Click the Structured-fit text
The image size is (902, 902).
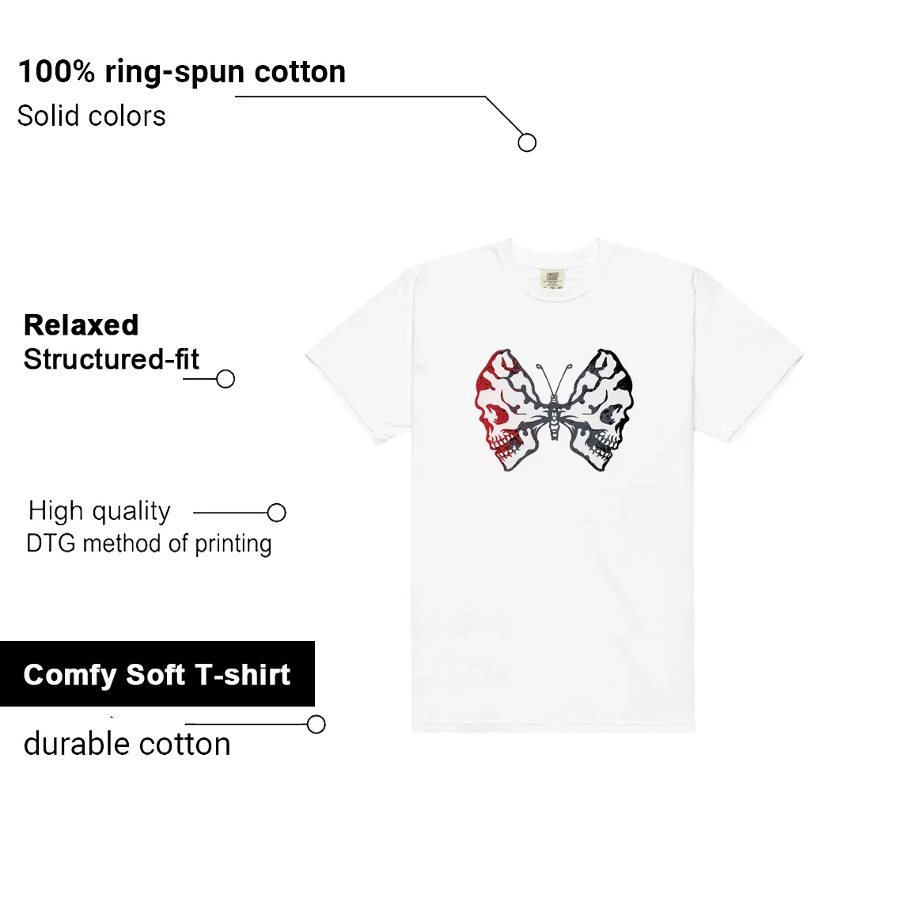[111, 359]
